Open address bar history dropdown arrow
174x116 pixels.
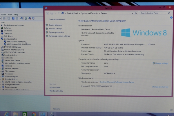[x=133, y=13]
